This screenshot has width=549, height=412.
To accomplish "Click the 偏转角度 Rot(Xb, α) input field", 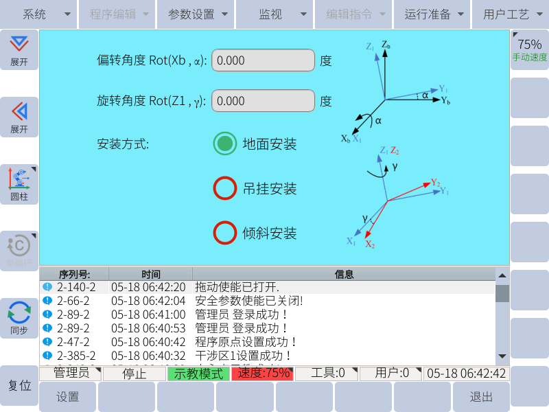I will [x=263, y=60].
